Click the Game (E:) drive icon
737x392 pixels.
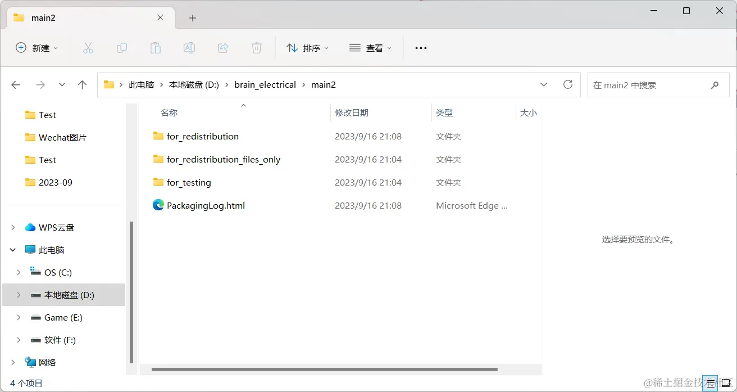(36, 317)
